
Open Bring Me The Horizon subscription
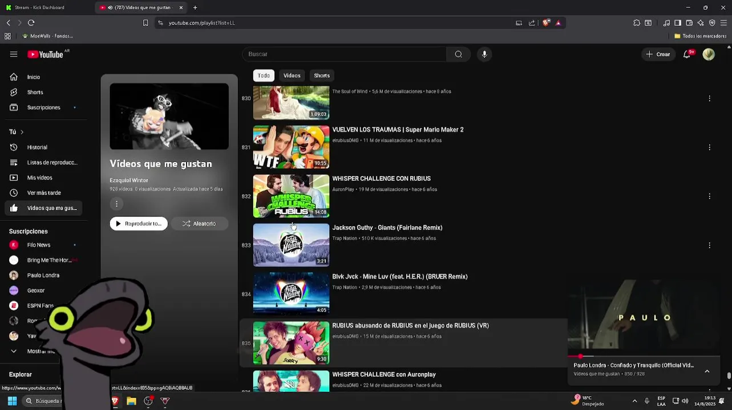click(43, 260)
